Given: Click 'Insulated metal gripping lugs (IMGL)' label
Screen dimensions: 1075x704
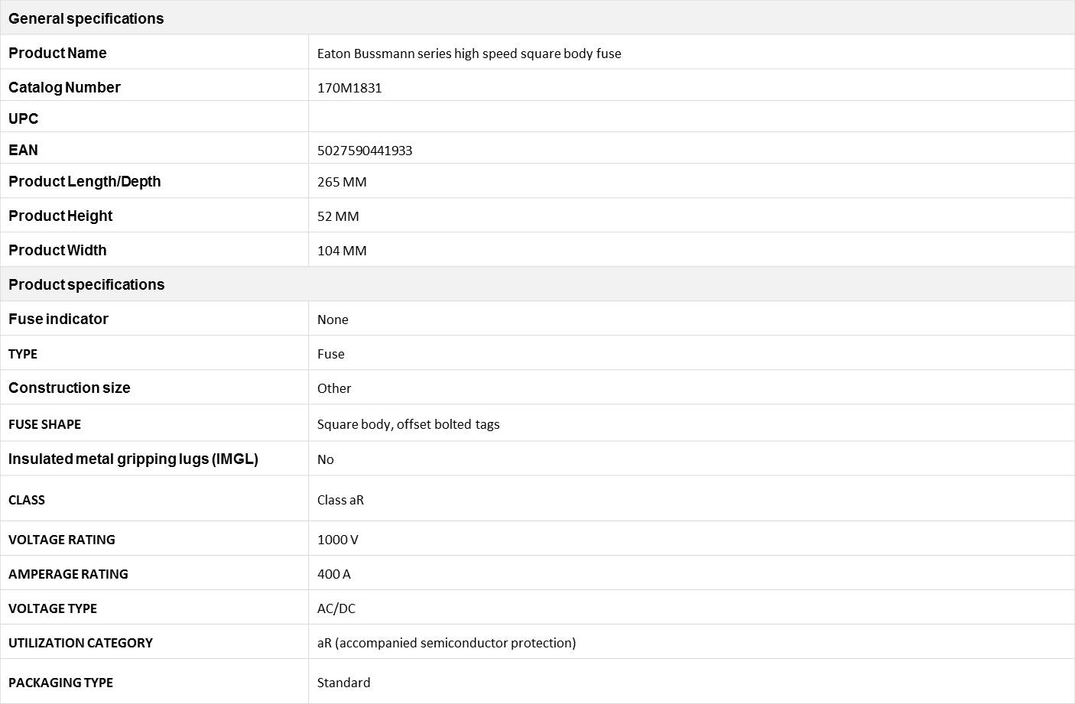Looking at the screenshot, I should click(x=133, y=459).
